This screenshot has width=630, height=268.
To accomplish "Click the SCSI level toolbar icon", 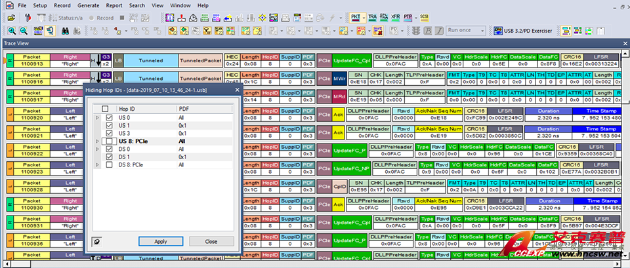I will pos(424,18).
